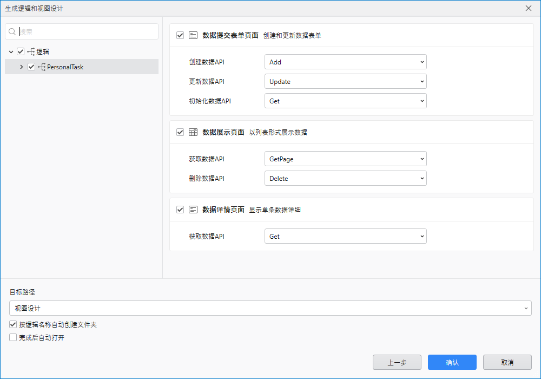Expand the PersonalTask tree node
Screen dimensions: 541x379
pos(21,67)
